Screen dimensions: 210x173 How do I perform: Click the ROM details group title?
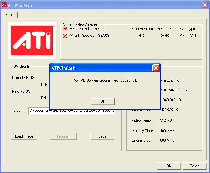click(x=20, y=66)
